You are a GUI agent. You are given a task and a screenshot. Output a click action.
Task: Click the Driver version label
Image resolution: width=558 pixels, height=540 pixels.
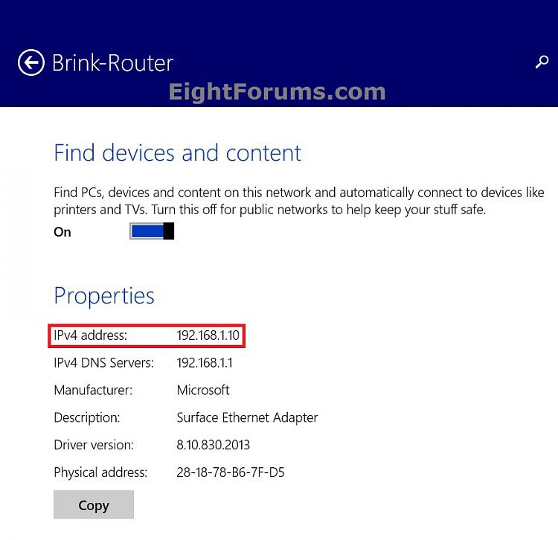click(94, 445)
